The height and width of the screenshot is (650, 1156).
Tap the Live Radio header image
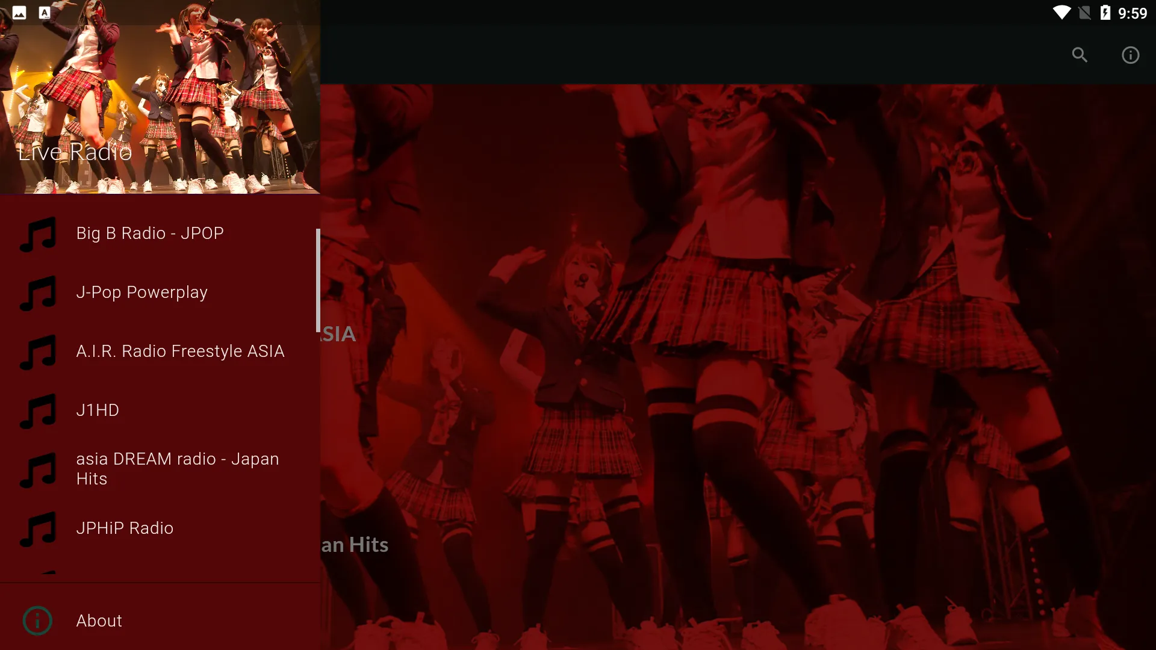click(160, 97)
